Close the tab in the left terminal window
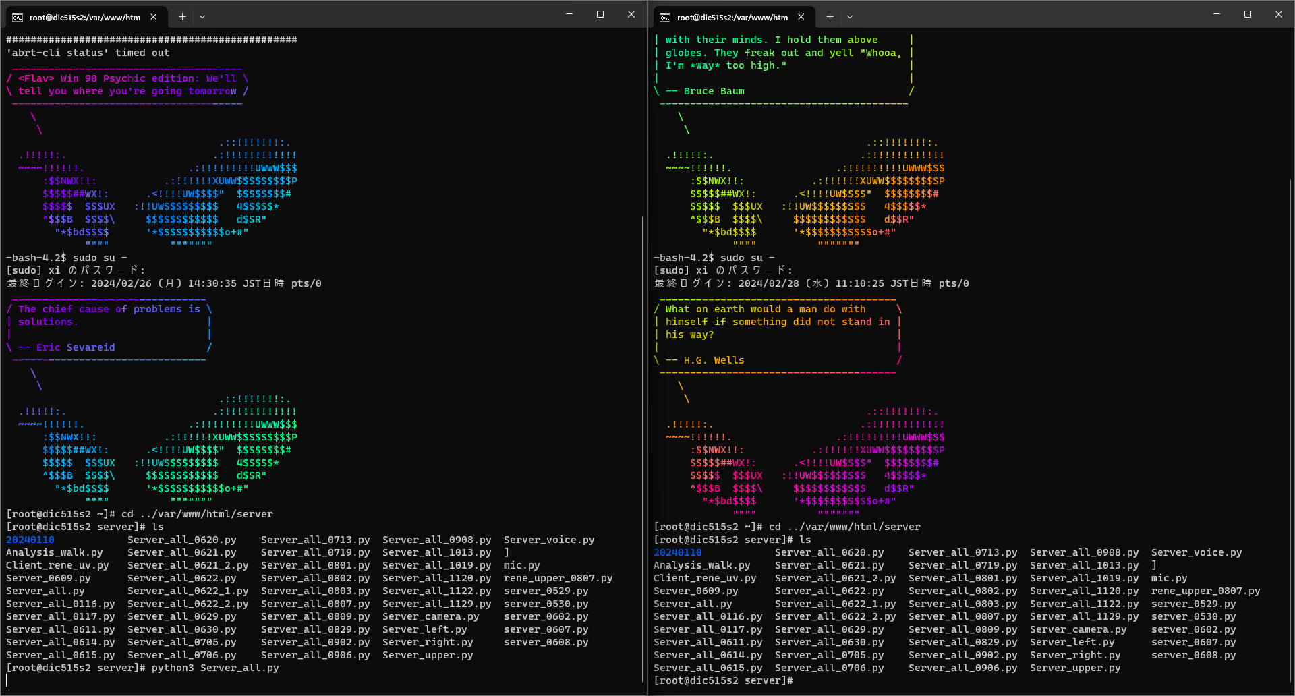1295x696 pixels. [154, 17]
